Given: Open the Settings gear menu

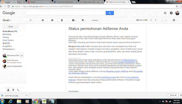Looking at the screenshot, I should pos(174,20).
